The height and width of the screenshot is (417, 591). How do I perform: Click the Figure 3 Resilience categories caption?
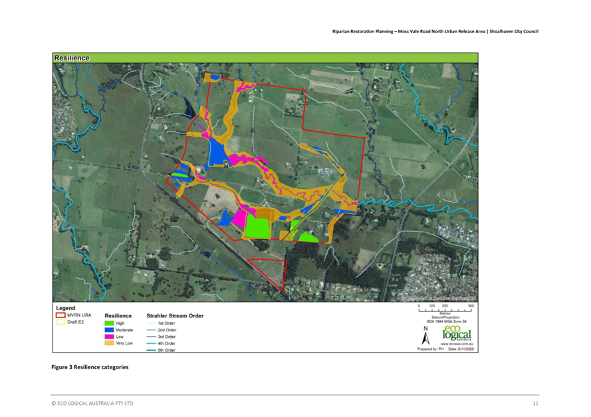coord(90,367)
